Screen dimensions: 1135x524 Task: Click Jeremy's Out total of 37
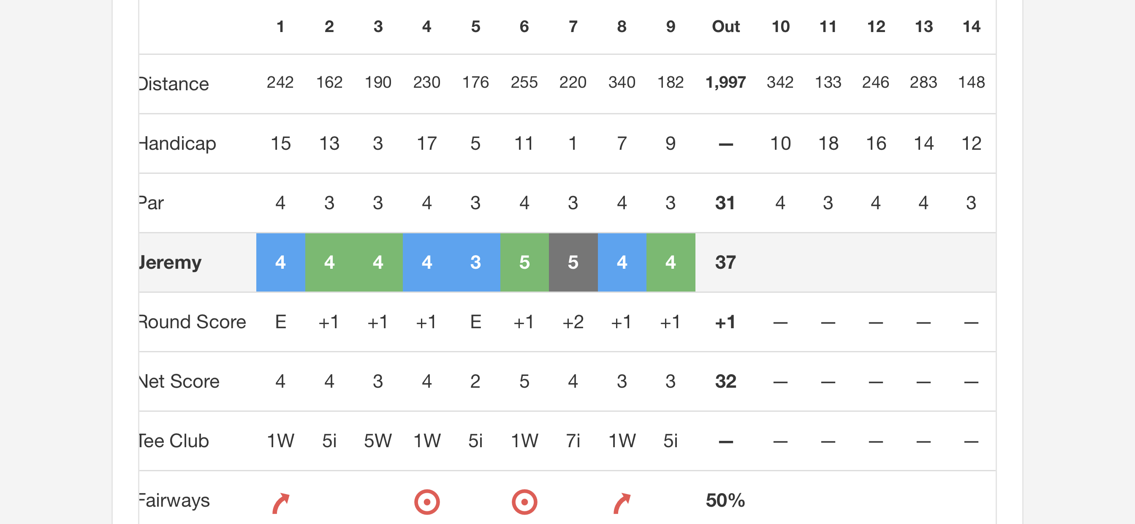point(726,262)
